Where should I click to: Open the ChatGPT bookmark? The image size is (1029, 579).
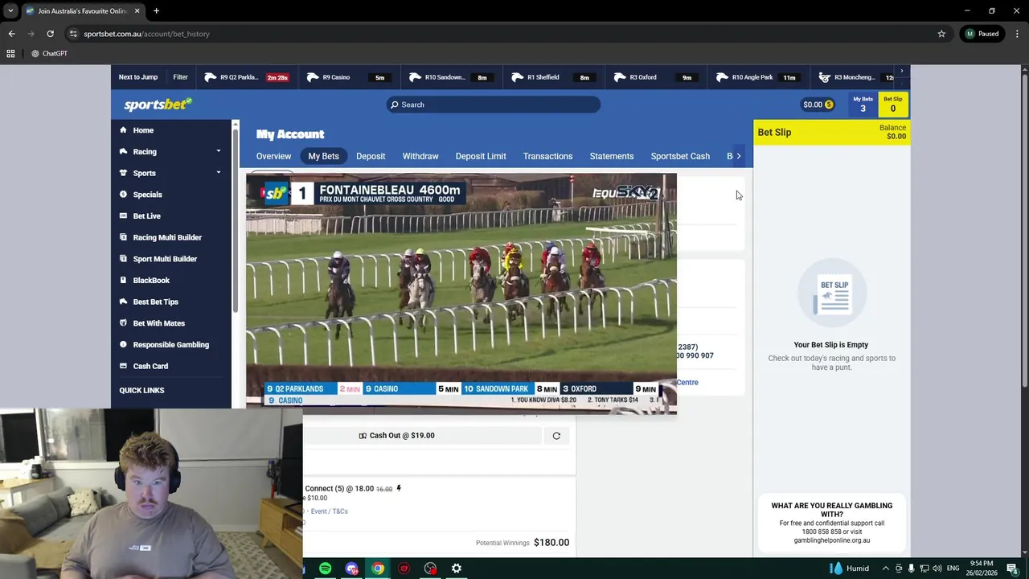pyautogui.click(x=49, y=54)
